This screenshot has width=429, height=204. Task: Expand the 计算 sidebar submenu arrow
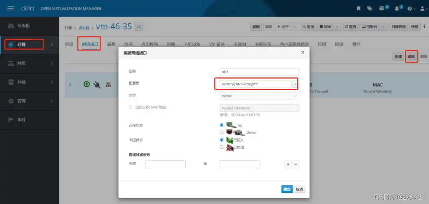pyautogui.click(x=52, y=44)
